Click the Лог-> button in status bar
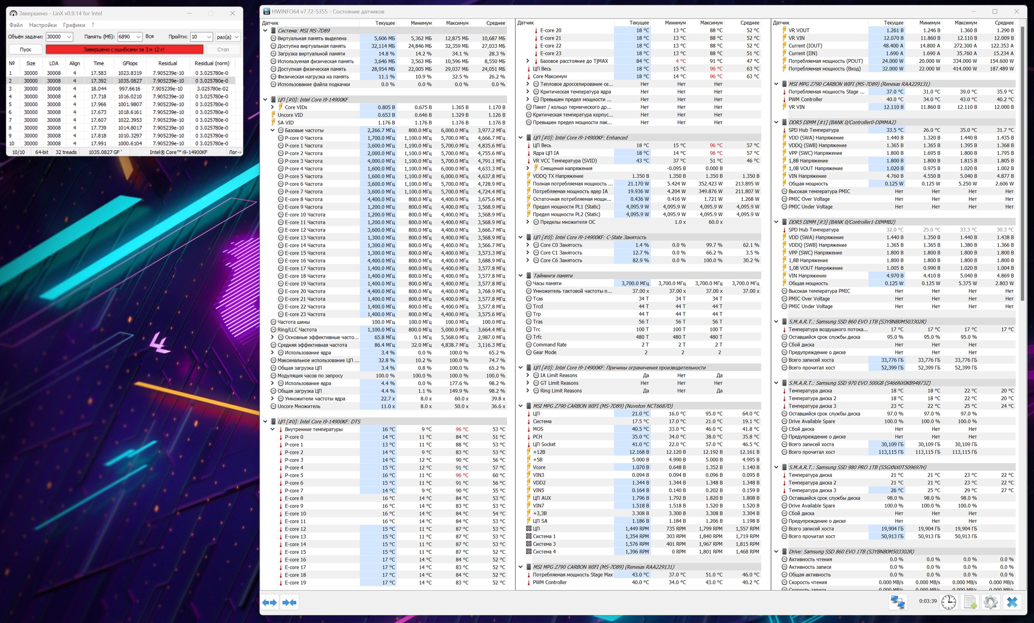This screenshot has width=1034, height=623. click(235, 152)
